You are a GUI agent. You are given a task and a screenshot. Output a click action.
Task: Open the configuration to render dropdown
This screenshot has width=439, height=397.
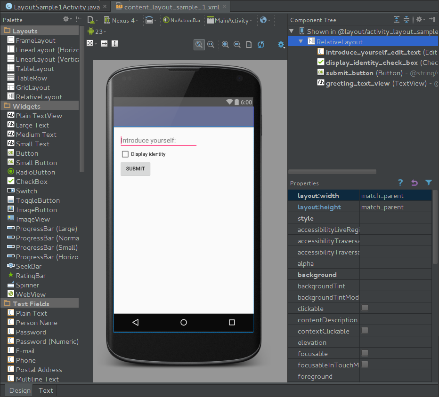[92, 20]
